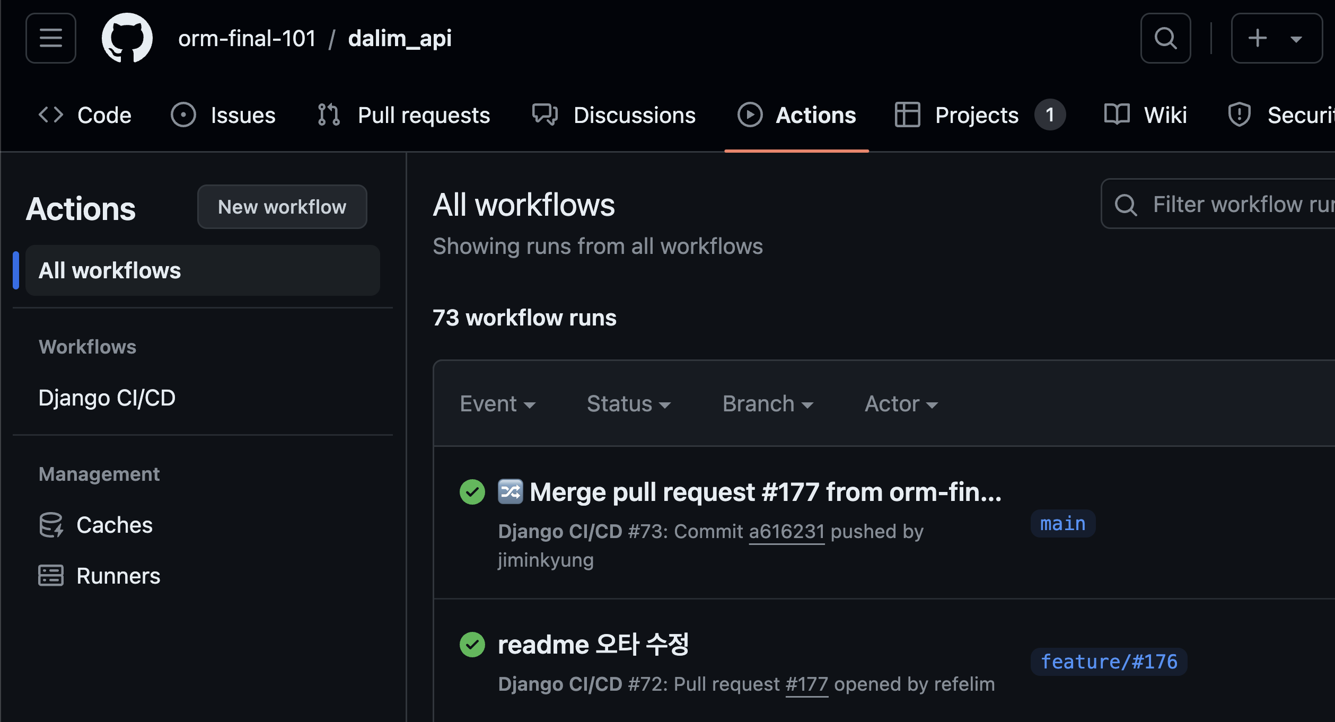Image resolution: width=1335 pixels, height=722 pixels.
Task: Open the Django CI/CD workflow
Action: coord(107,398)
